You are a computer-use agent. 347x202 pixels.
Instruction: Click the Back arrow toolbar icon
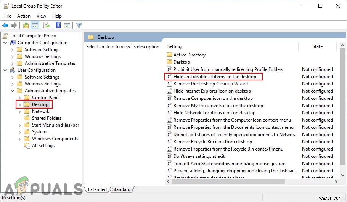click(5, 26)
